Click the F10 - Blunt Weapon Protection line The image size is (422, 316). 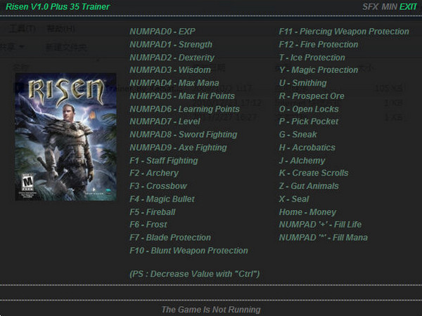point(188,251)
